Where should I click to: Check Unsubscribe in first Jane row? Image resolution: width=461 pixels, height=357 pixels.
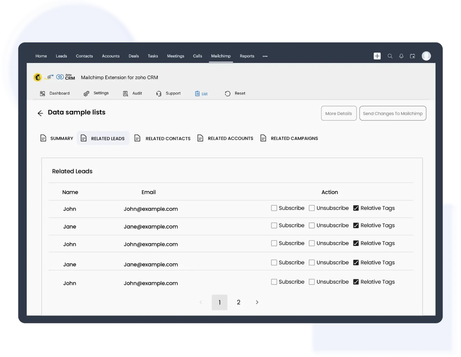coord(312,225)
